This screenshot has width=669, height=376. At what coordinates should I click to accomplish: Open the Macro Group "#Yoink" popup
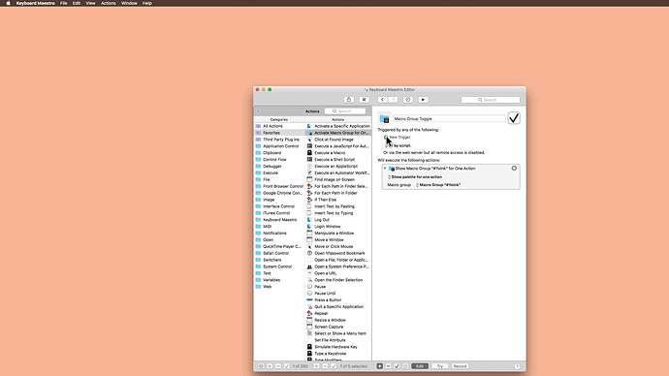tap(438, 185)
